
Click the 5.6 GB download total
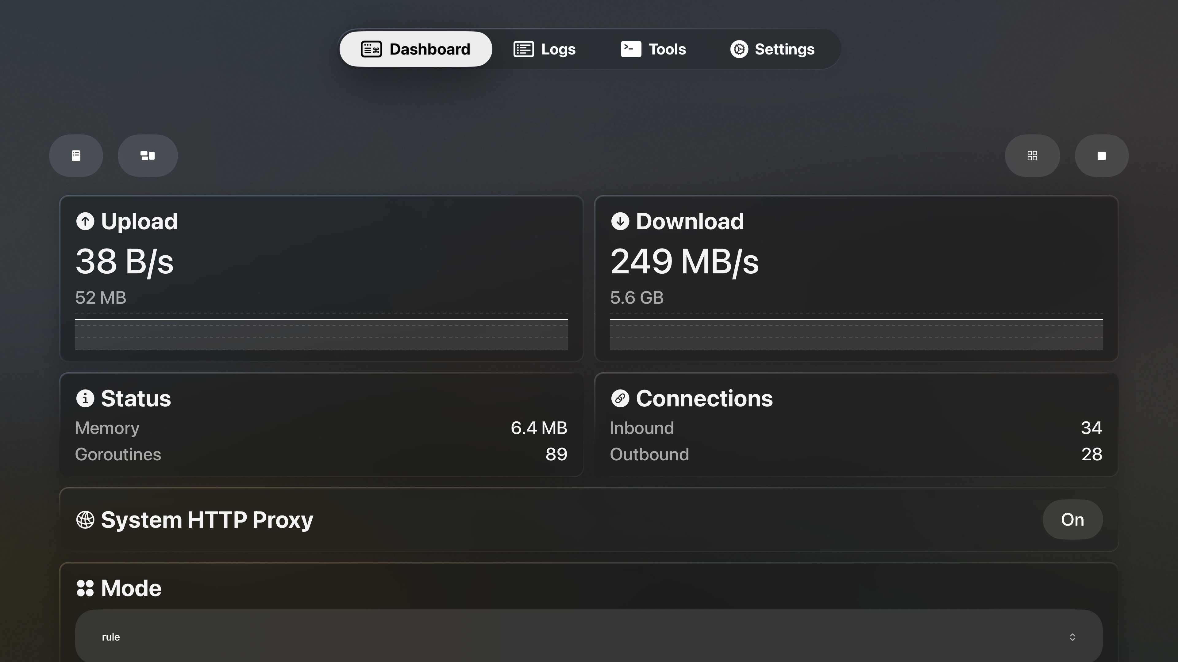coord(637,297)
